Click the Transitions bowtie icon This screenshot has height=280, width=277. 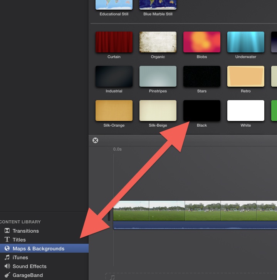[x=7, y=231]
